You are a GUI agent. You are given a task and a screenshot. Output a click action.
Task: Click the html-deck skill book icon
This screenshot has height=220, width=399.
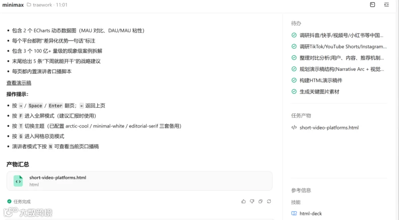[x=294, y=213]
